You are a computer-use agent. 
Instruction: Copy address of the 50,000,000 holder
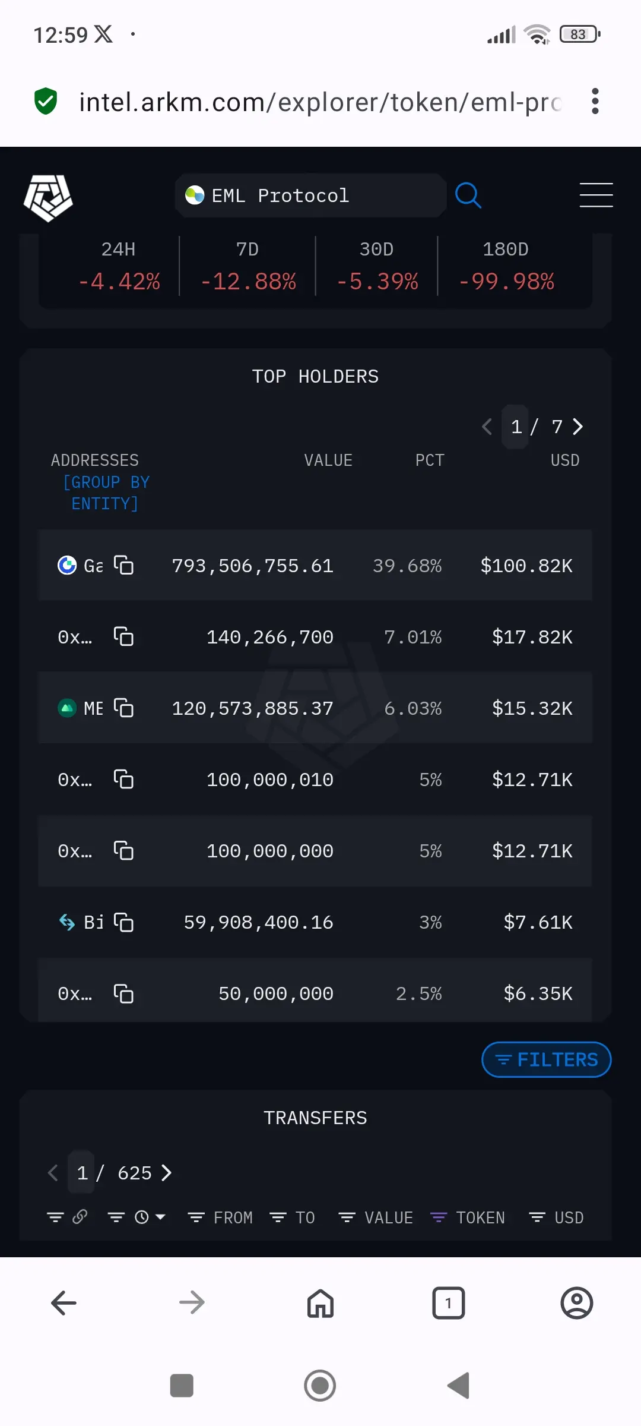[123, 993]
